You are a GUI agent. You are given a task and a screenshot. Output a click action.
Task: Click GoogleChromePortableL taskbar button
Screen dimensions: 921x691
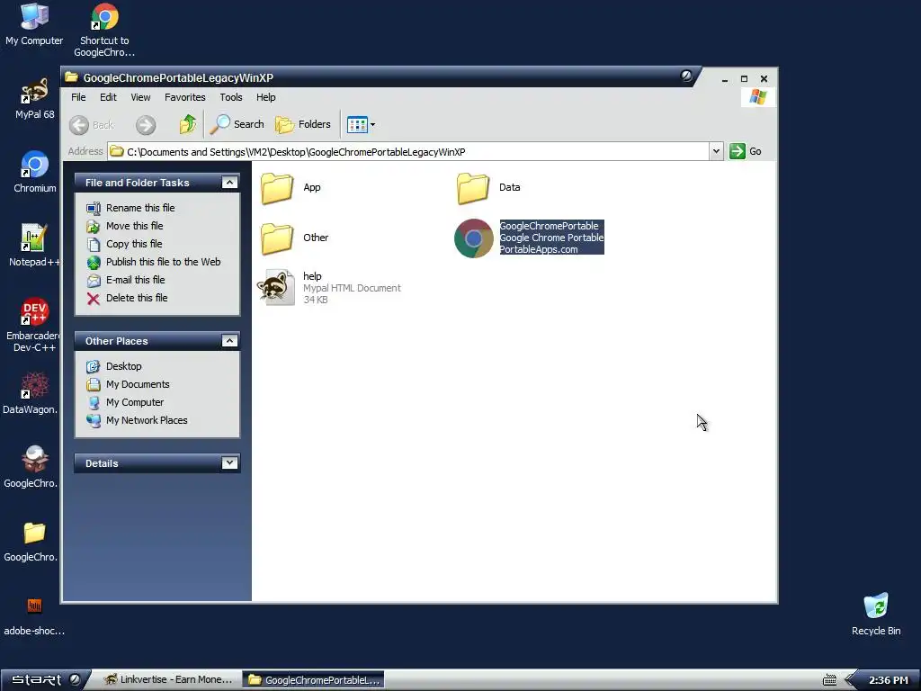click(314, 680)
